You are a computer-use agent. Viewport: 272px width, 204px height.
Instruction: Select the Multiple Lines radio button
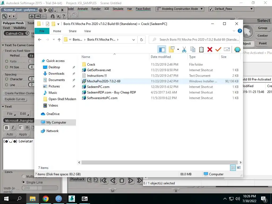tap(23, 176)
